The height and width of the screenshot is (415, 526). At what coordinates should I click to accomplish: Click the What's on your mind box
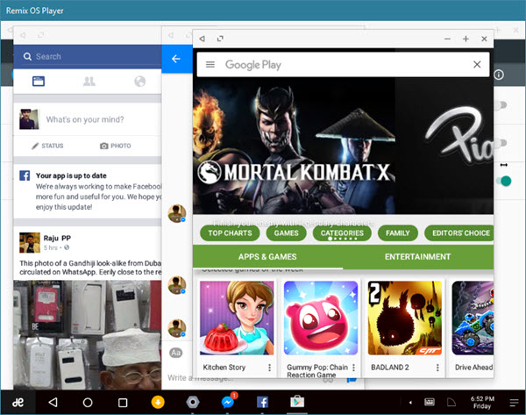[x=85, y=119]
